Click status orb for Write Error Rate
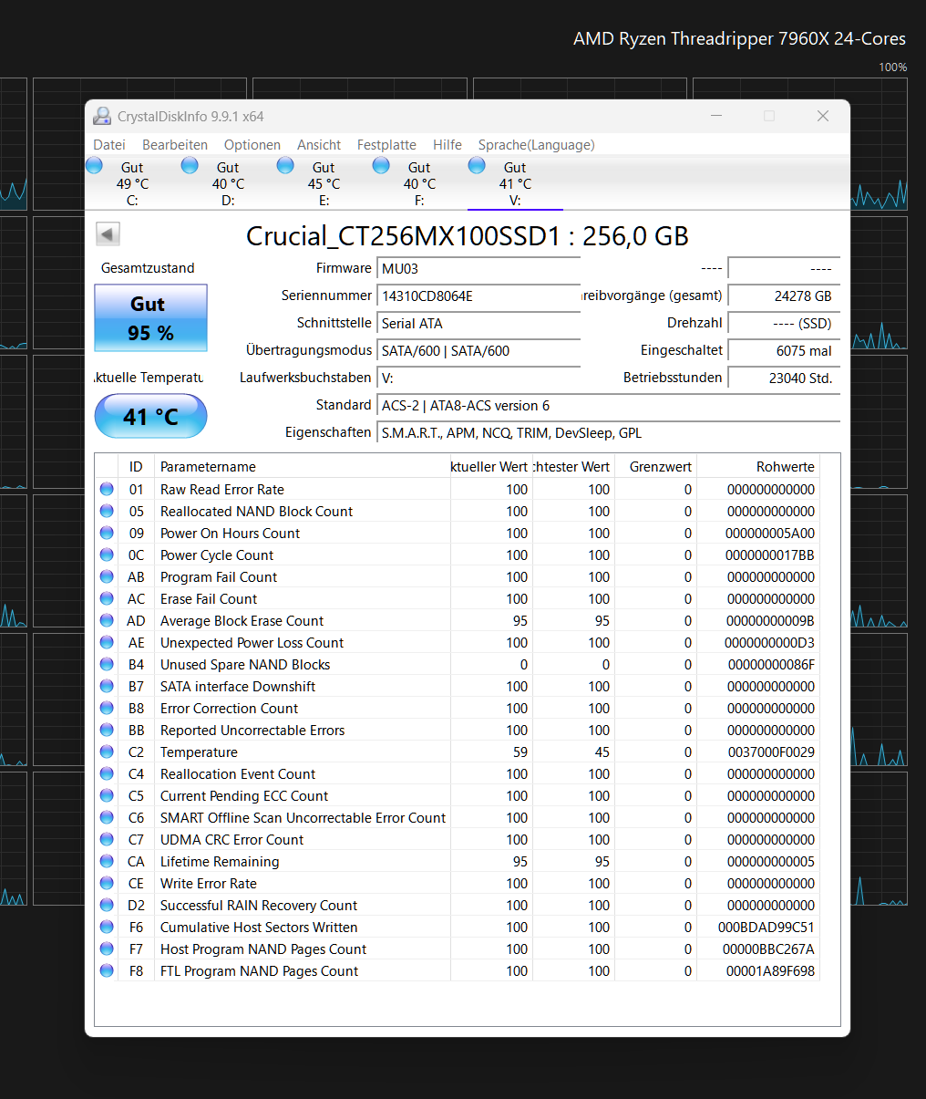Screen dimensions: 926x1099 [x=107, y=884]
